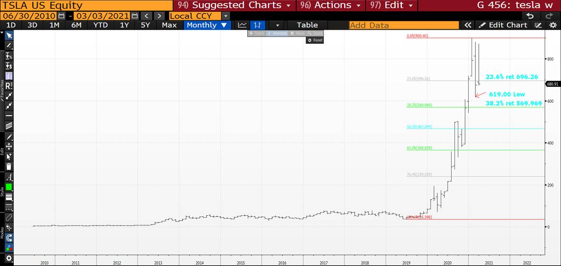Image resolution: width=561 pixels, height=266 pixels.
Task: Click the start date 06/30/2010 field
Action: [x=28, y=16]
